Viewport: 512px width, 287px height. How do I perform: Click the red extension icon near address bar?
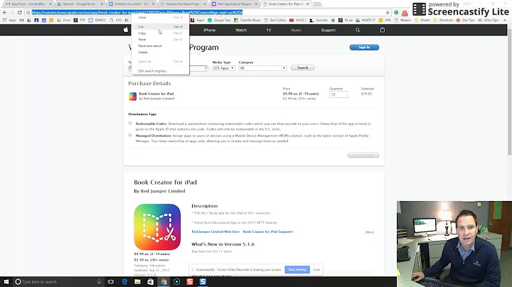pos(405,13)
